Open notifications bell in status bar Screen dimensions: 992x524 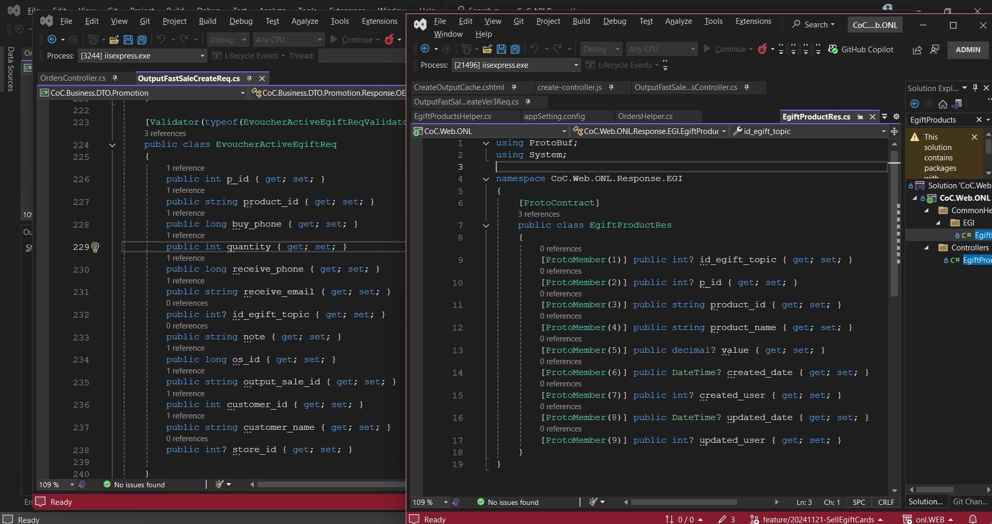[973, 519]
